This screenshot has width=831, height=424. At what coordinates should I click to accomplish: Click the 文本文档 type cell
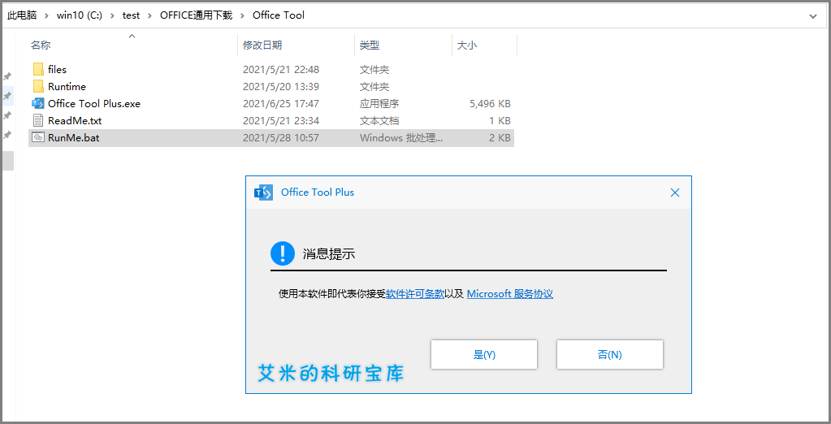pyautogui.click(x=379, y=121)
